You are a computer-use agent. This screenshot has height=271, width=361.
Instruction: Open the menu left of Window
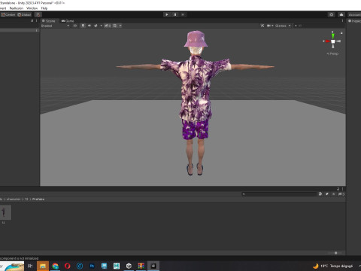pyautogui.click(x=17, y=8)
